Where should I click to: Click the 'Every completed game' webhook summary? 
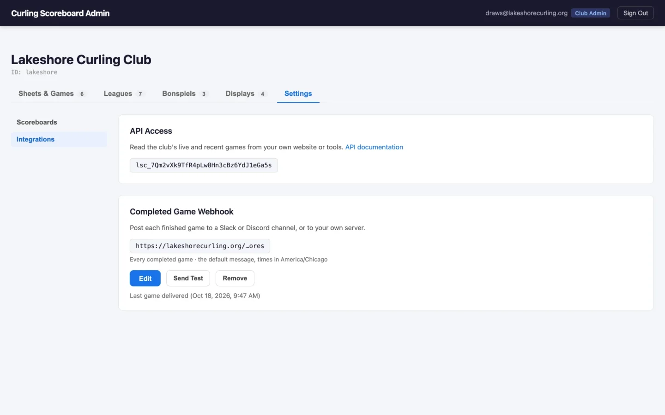[229, 260]
